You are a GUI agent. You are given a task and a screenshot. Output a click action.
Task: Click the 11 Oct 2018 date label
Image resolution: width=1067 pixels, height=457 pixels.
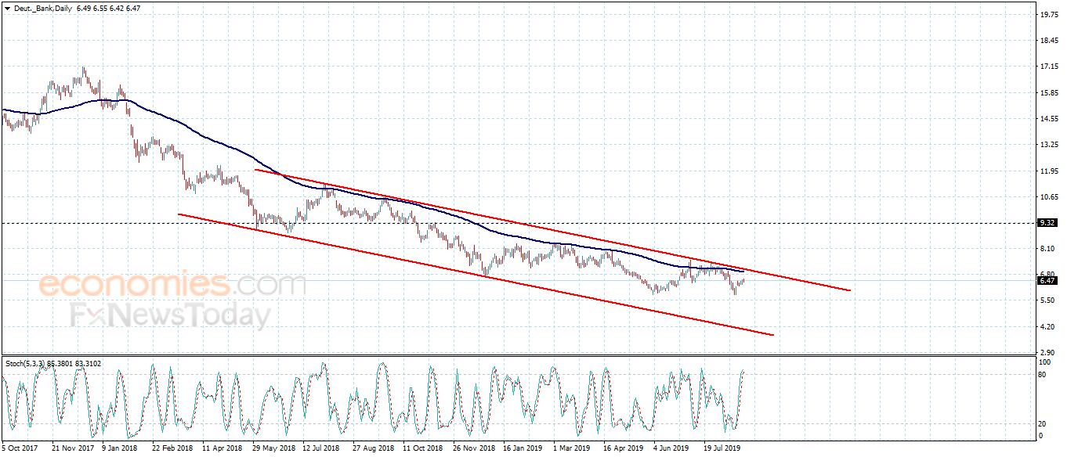tap(423, 448)
